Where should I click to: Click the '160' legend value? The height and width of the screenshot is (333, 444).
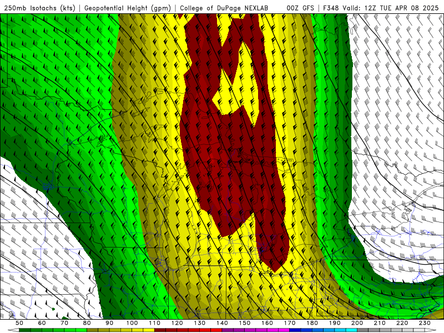pos(268,323)
